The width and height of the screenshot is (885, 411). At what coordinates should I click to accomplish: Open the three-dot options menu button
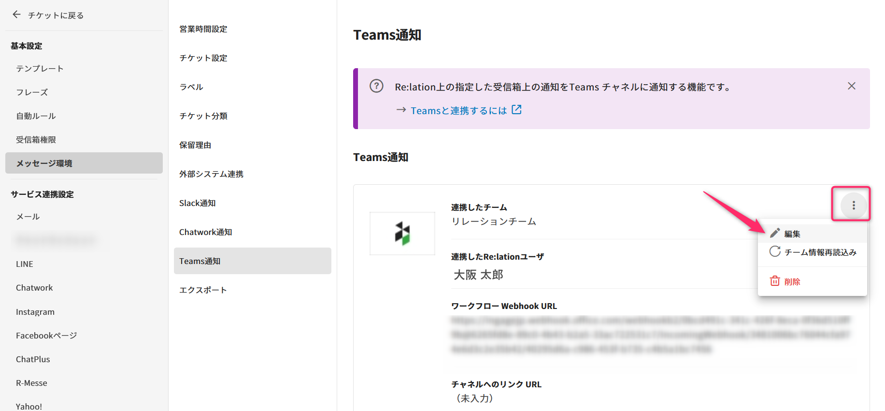pos(854,205)
